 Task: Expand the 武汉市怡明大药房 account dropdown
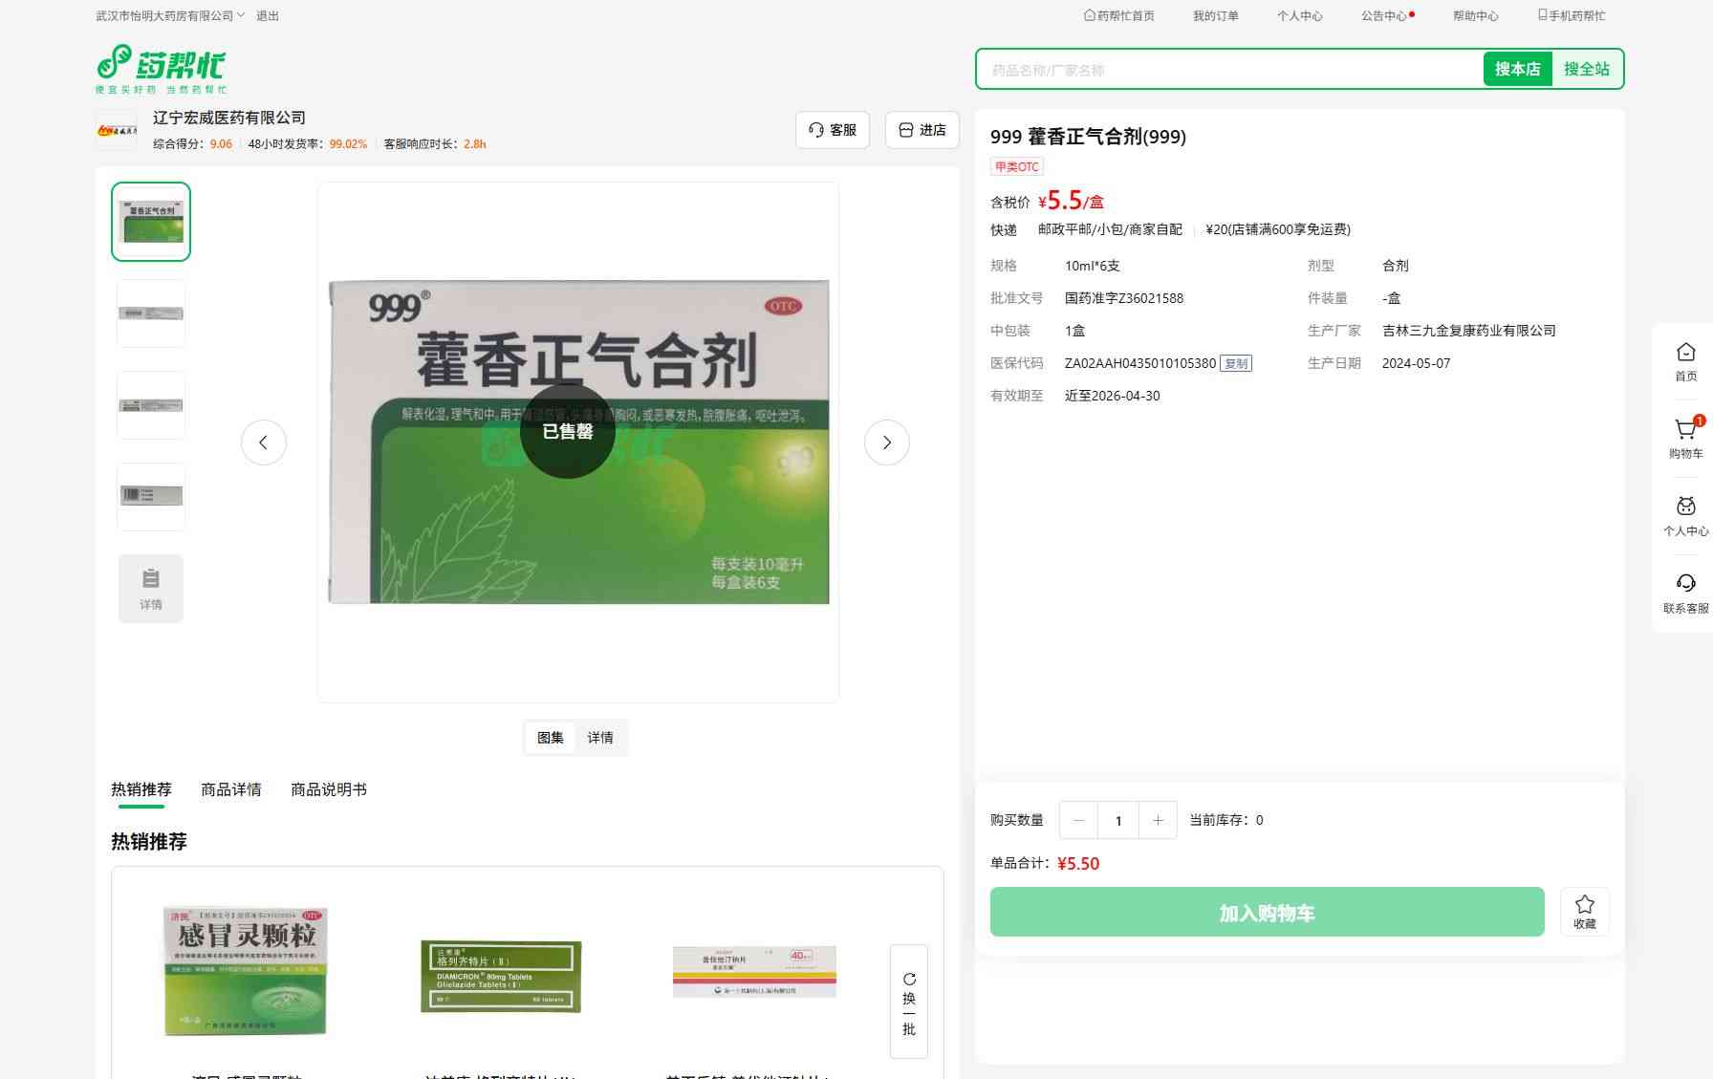pos(170,16)
